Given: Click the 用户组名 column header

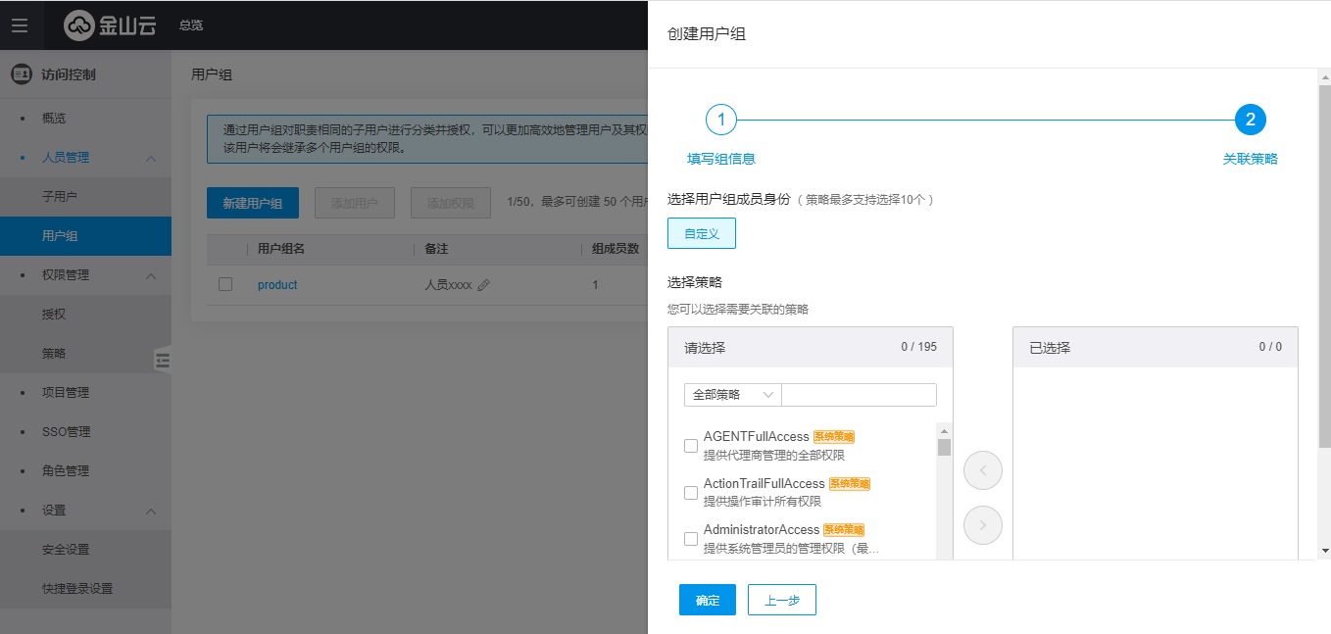Looking at the screenshot, I should point(281,249).
